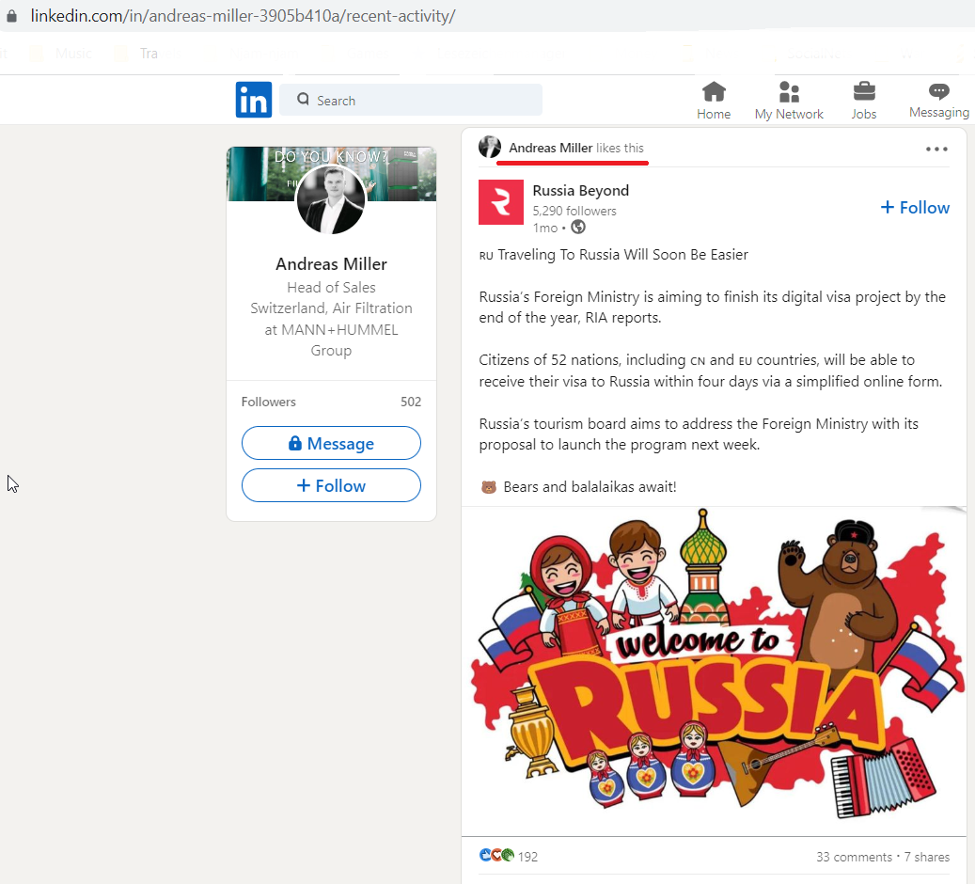
Task: Click the 'Russia's Foreign Ministry is aiming' paragraph
Action: [713, 308]
